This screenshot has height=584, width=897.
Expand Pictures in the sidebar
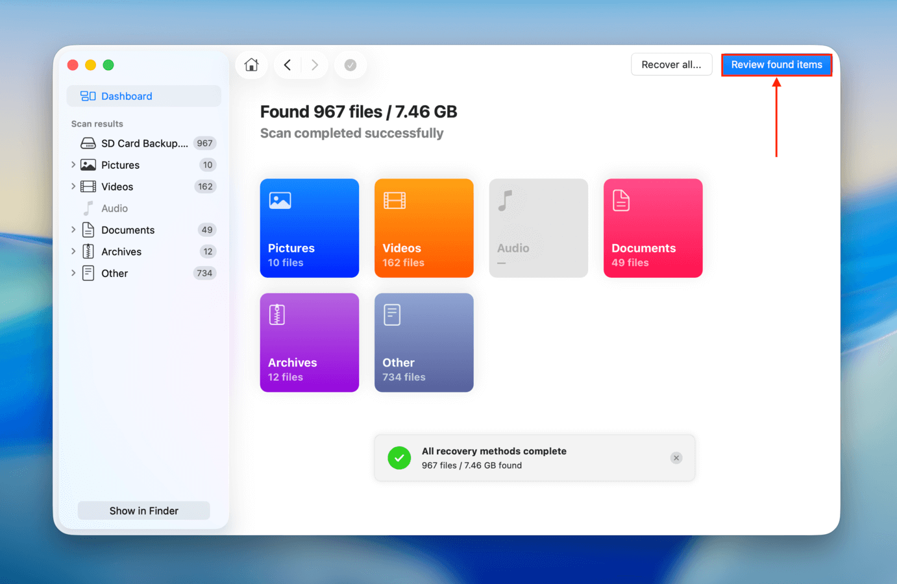tap(73, 165)
